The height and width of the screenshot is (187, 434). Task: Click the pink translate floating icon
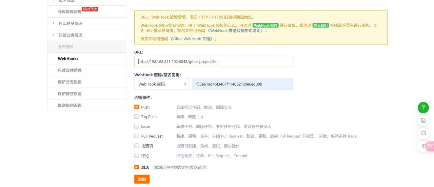click(430, 146)
